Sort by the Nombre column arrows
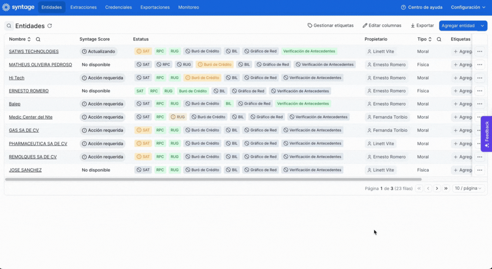This screenshot has height=269, width=492. (x=29, y=39)
